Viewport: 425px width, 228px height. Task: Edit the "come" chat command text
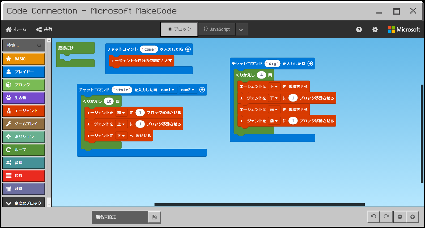coord(149,49)
